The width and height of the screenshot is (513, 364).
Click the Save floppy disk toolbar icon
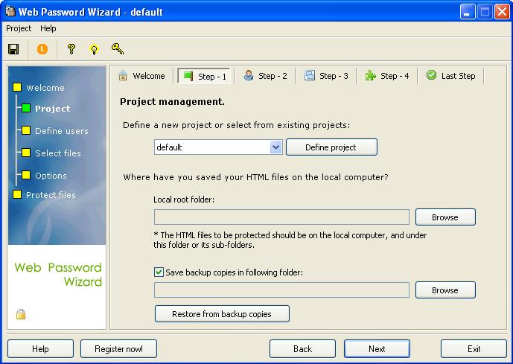tap(13, 49)
